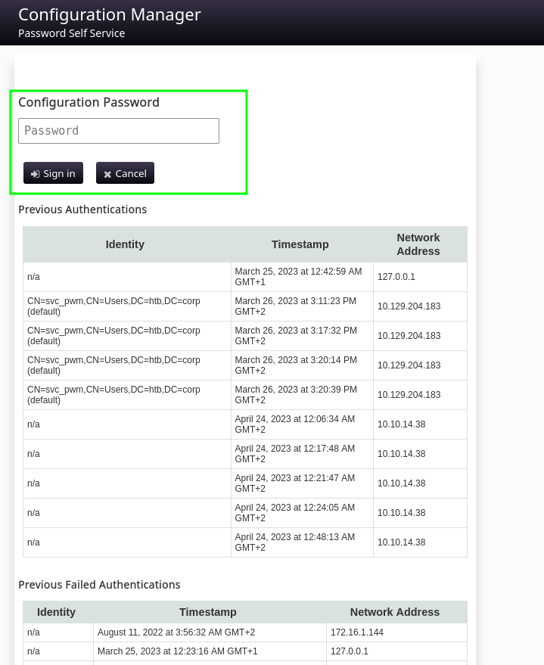544x665 pixels.
Task: Click the Sign in button label
Action: click(x=59, y=173)
